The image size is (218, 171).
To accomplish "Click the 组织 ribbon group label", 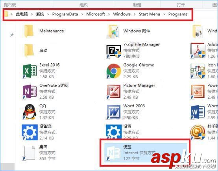I will 83,5.
